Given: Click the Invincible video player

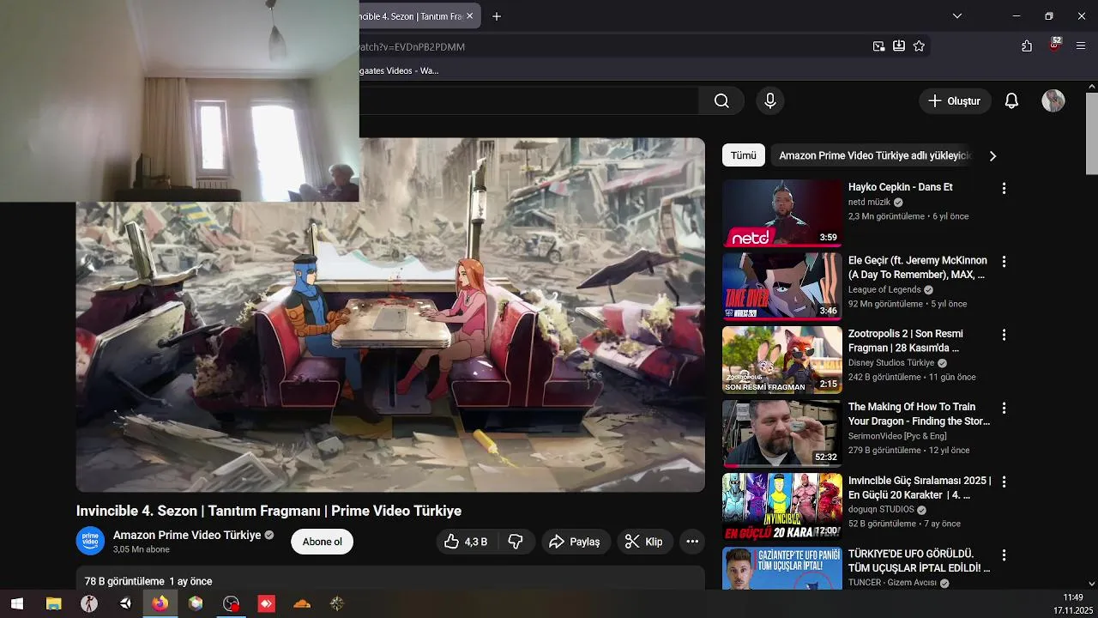Looking at the screenshot, I should [390, 315].
